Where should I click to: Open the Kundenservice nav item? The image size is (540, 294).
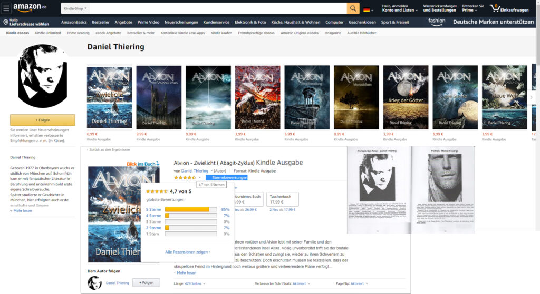point(216,22)
